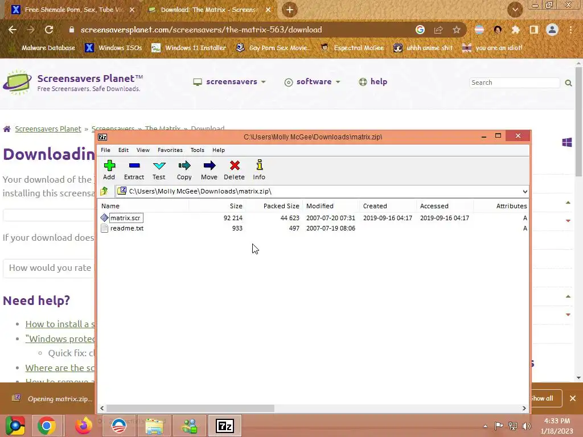Image resolution: width=583 pixels, height=437 pixels.
Task: Go back in Chrome browser
Action: (13, 30)
